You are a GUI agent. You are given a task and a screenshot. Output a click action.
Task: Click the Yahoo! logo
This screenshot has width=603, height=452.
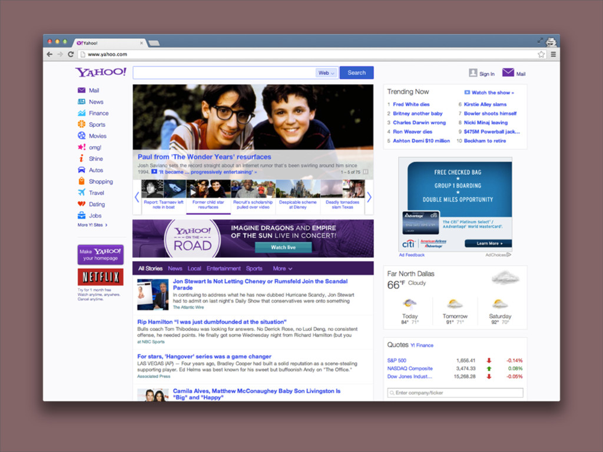[101, 72]
